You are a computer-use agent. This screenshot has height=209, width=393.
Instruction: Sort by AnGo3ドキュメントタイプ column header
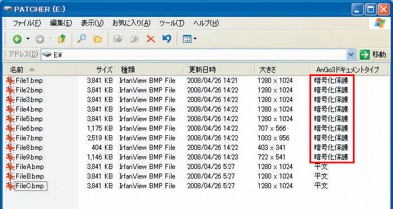pyautogui.click(x=350, y=69)
